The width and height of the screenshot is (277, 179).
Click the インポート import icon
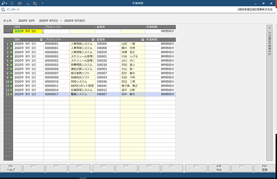pyautogui.click(x=3, y=9)
